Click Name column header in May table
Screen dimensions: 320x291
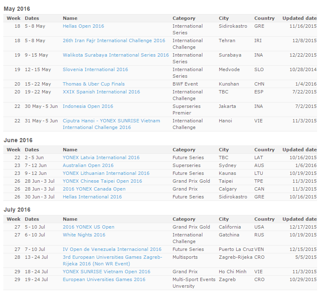click(x=70, y=18)
